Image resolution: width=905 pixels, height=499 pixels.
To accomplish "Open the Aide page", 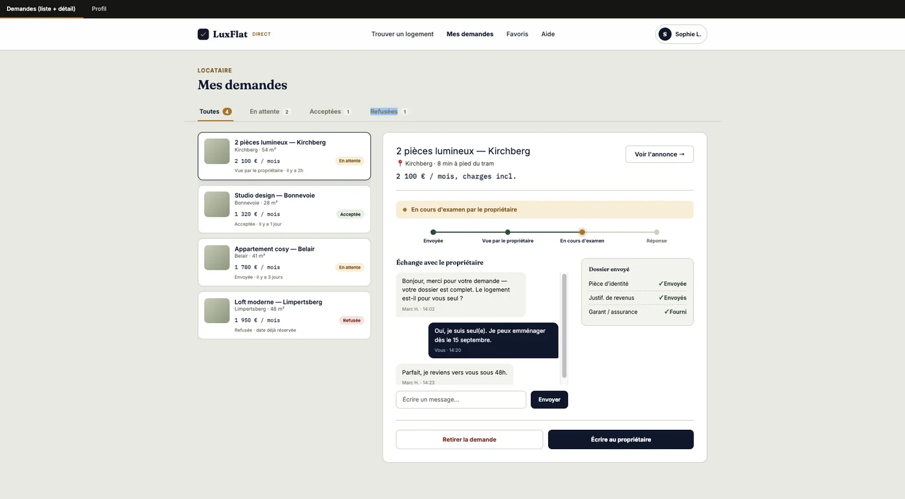I will (x=548, y=34).
